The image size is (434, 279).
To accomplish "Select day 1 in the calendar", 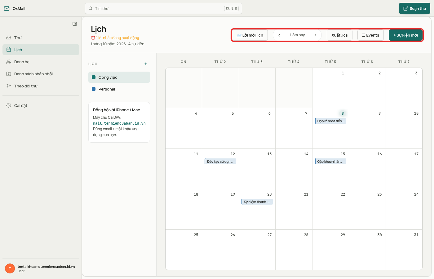I will 330,88.
